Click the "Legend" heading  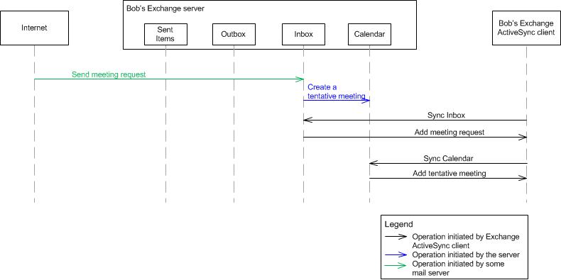pos(398,224)
